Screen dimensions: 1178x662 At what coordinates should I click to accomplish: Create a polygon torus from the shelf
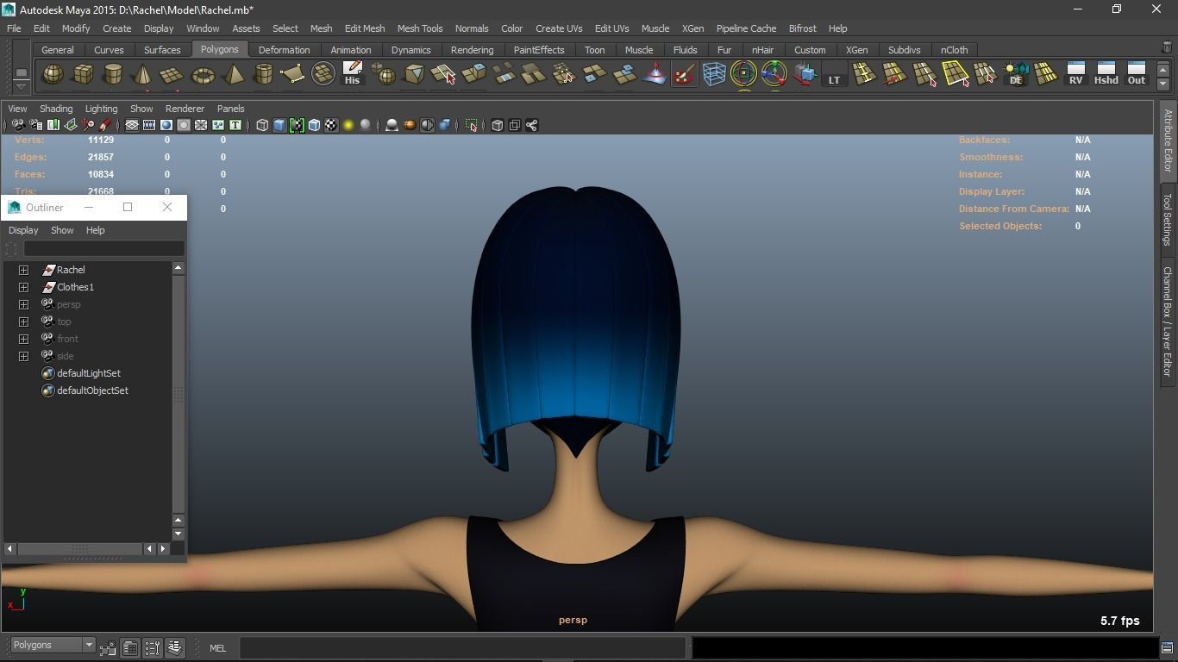coord(203,75)
